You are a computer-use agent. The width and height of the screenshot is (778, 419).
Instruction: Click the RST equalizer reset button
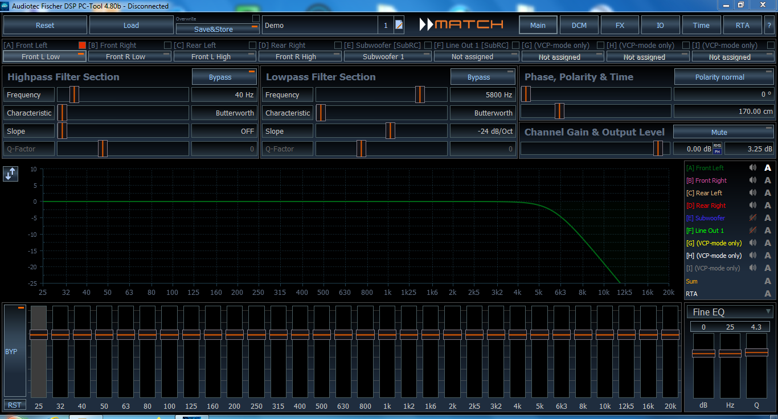tap(15, 405)
